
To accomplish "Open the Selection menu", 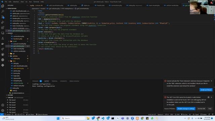I will [x=16, y=2].
